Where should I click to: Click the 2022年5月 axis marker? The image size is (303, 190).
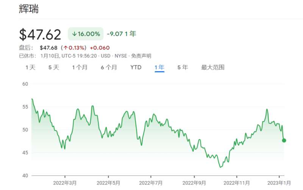coord(108,183)
